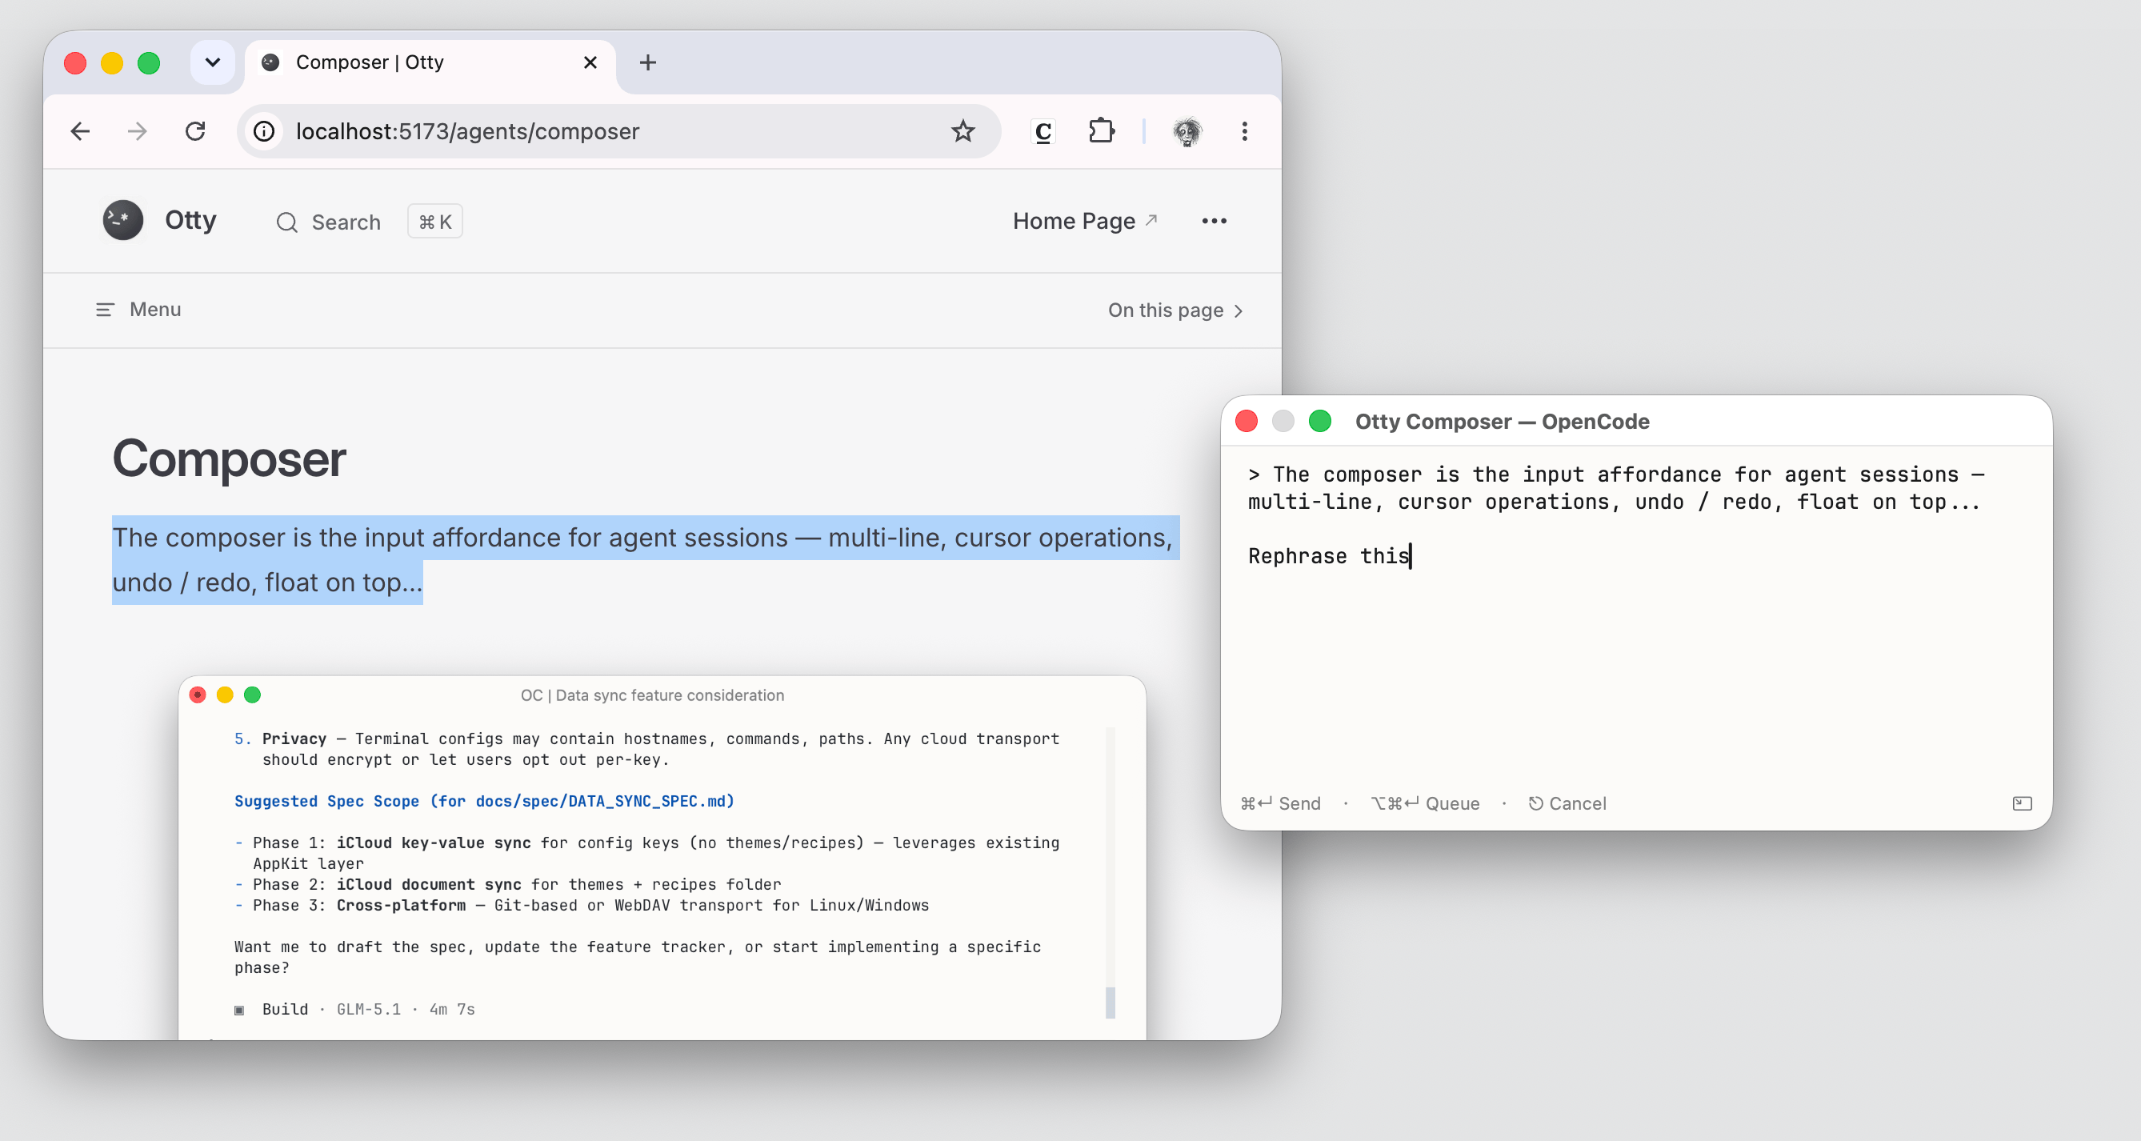Click the Phase 3 Cross-platform line
2141x1141 pixels.
[582, 905]
